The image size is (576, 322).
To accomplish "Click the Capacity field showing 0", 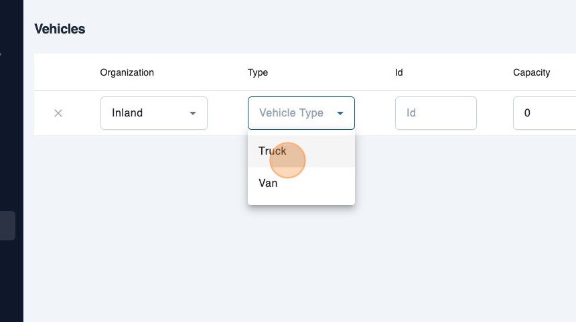I will point(544,113).
